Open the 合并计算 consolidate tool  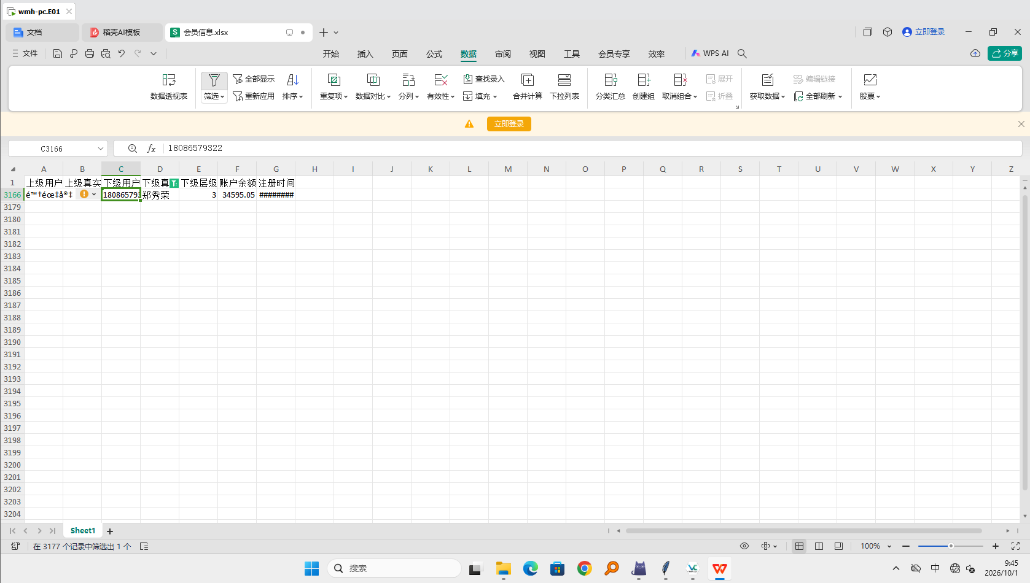point(528,87)
